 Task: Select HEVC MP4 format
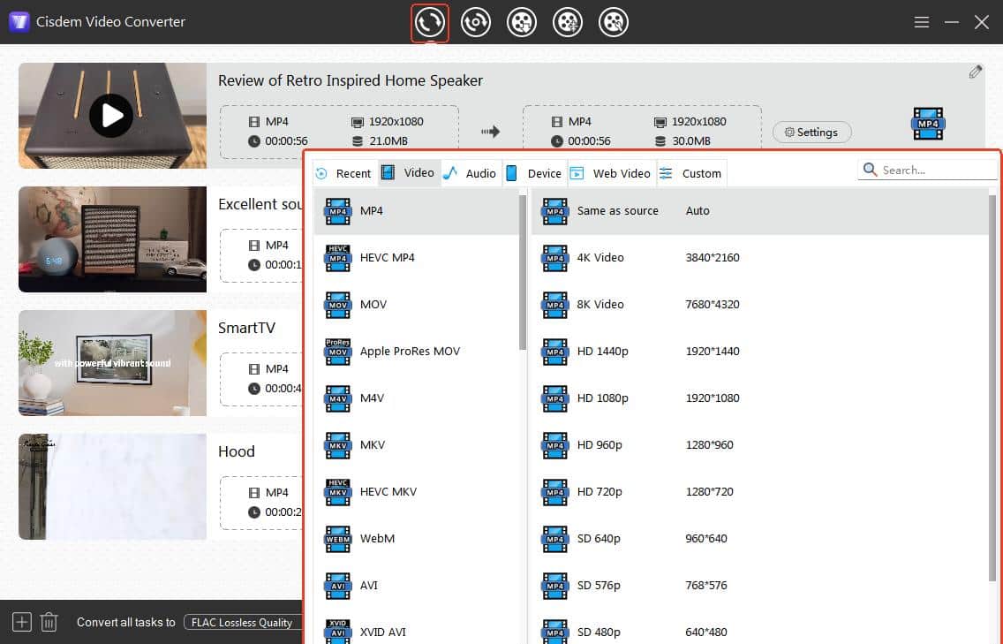tap(417, 257)
